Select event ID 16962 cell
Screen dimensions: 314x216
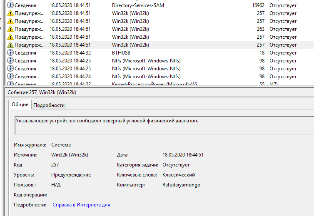tap(258, 5)
